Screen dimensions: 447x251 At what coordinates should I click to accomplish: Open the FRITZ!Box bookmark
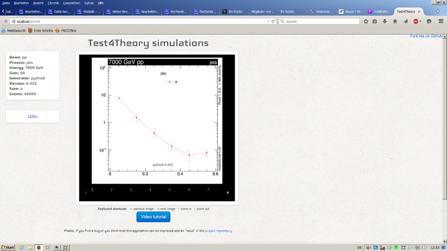pyautogui.click(x=66, y=31)
